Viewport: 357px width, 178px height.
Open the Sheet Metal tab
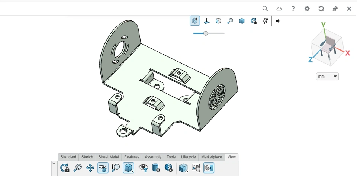point(109,157)
